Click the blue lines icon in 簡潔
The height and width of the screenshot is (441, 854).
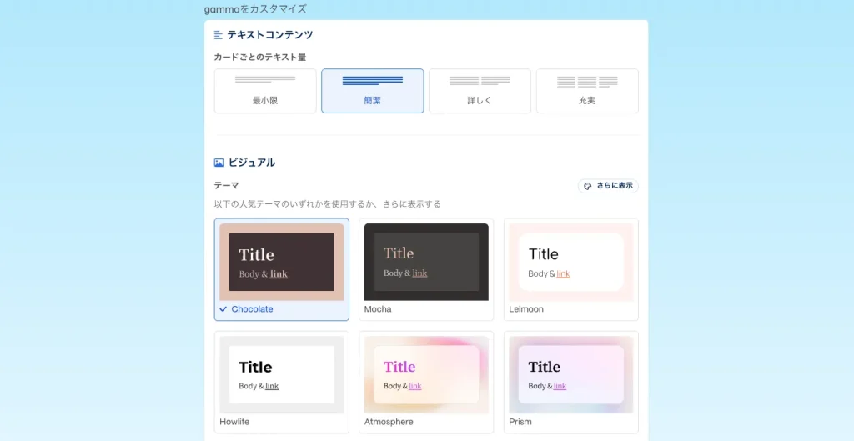point(373,81)
